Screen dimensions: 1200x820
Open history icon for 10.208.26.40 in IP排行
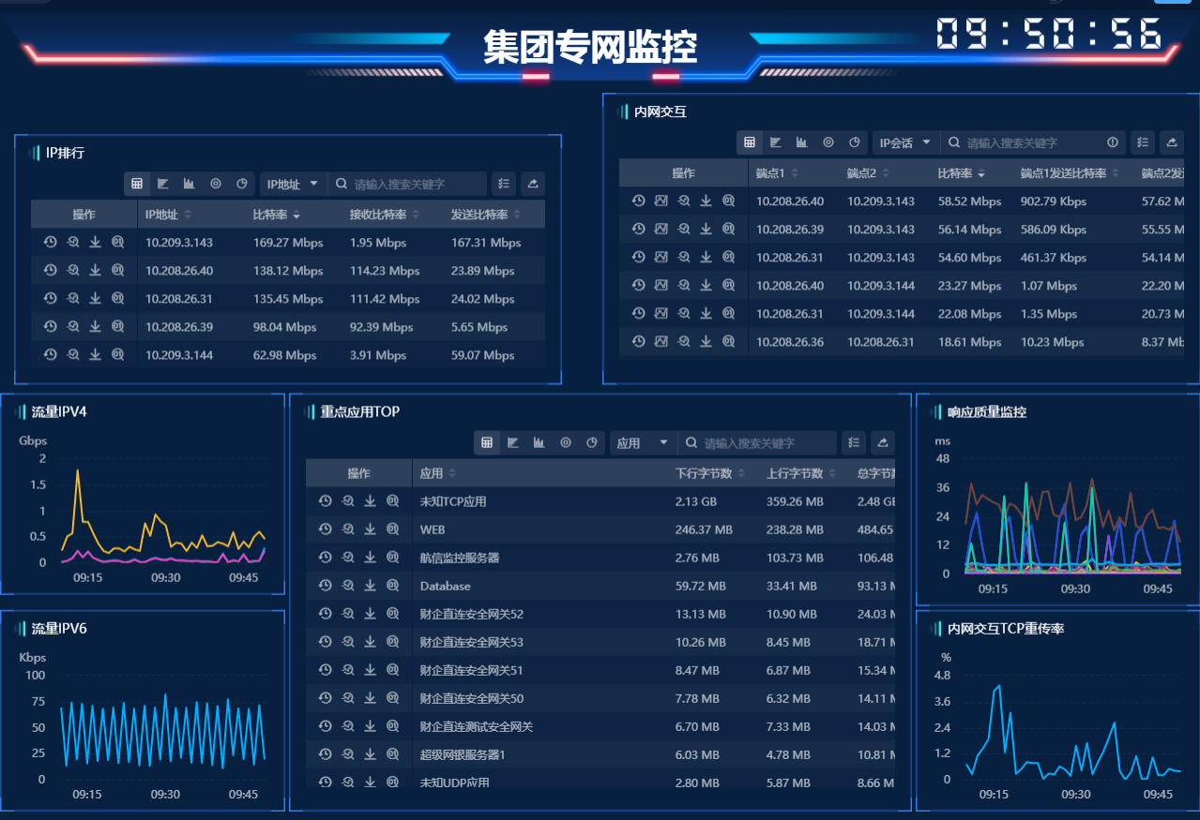pyautogui.click(x=51, y=271)
